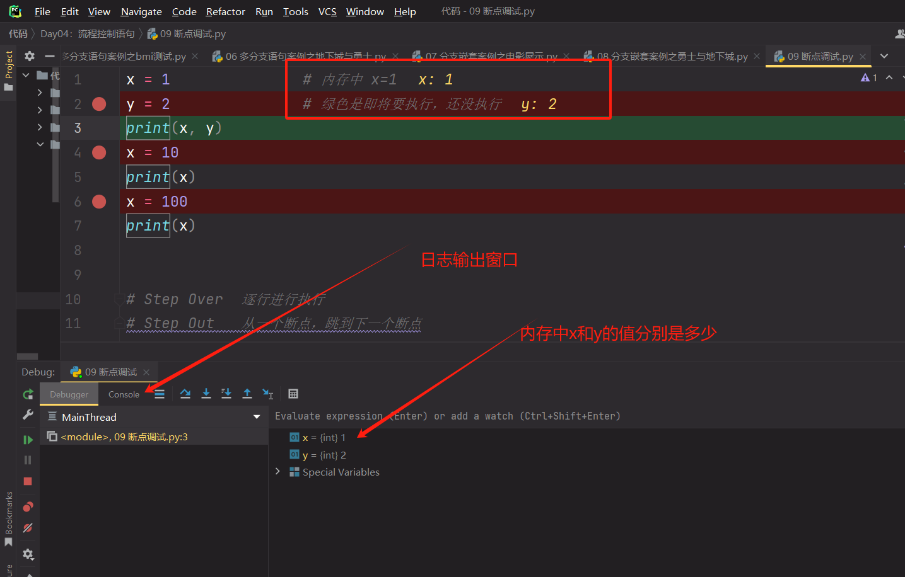
Task: Open the Run menu
Action: click(x=264, y=11)
